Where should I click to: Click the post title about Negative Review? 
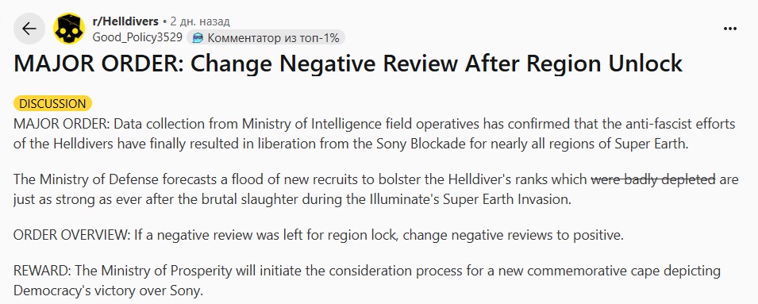[x=348, y=63]
